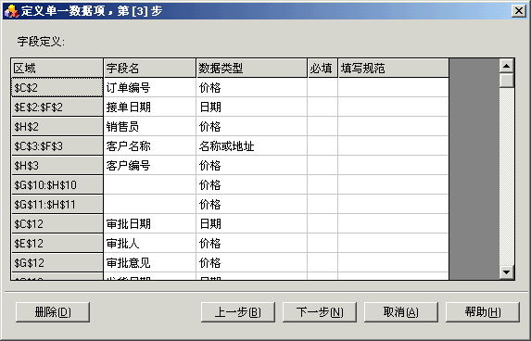
Task: Open help with 帮助(H) button
Action: pyautogui.click(x=483, y=312)
